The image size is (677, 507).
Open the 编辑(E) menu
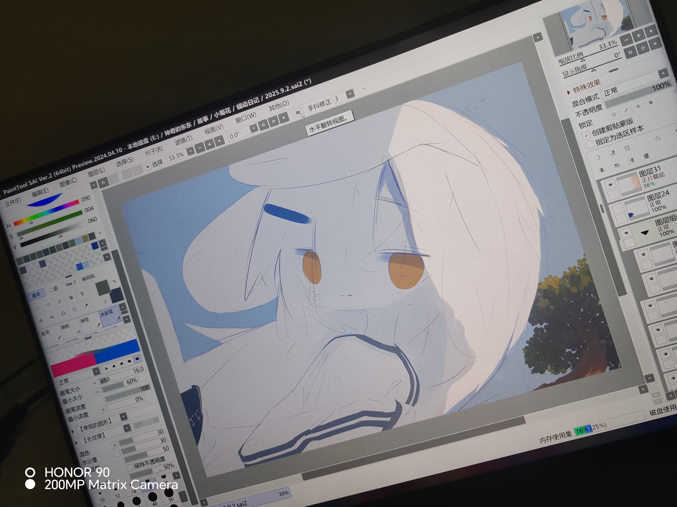point(40,192)
